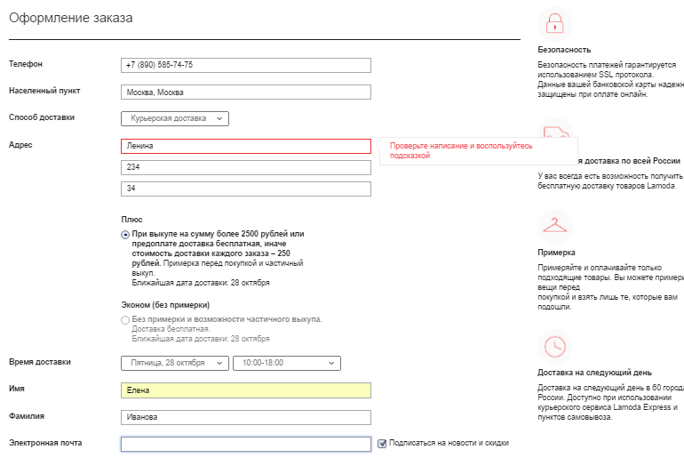Click the Безопасность heading text
This screenshot has height=458, width=684.
564,50
